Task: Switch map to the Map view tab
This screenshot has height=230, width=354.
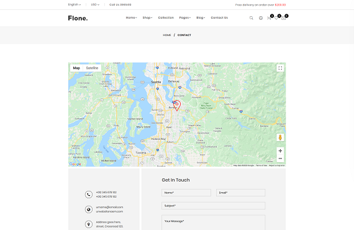Action: [76, 68]
